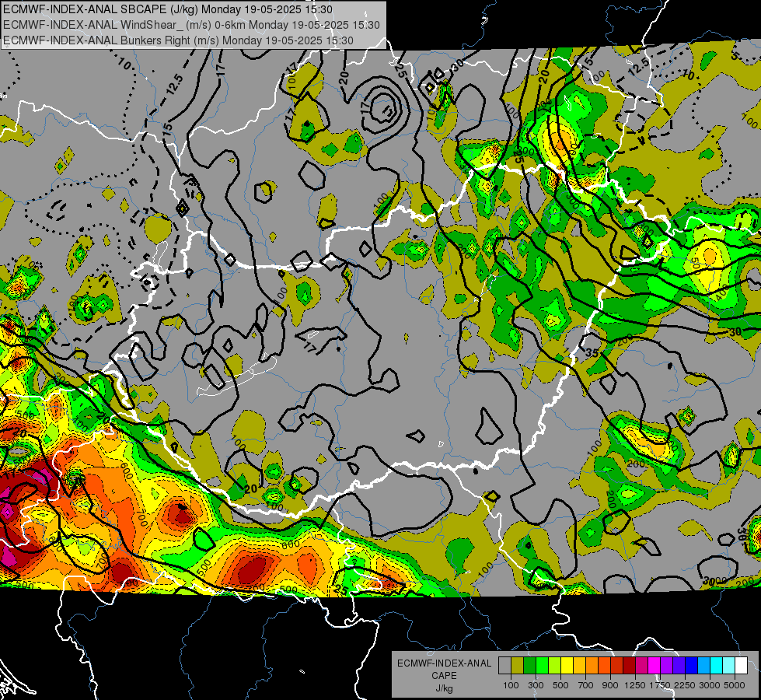The width and height of the screenshot is (761, 700).
Task: Click the J/kg unit label in legend
Action: click(x=444, y=688)
